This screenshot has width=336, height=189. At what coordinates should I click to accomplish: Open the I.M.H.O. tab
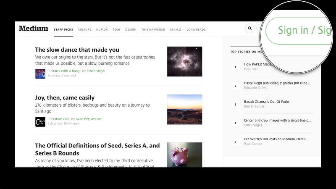coord(176,29)
